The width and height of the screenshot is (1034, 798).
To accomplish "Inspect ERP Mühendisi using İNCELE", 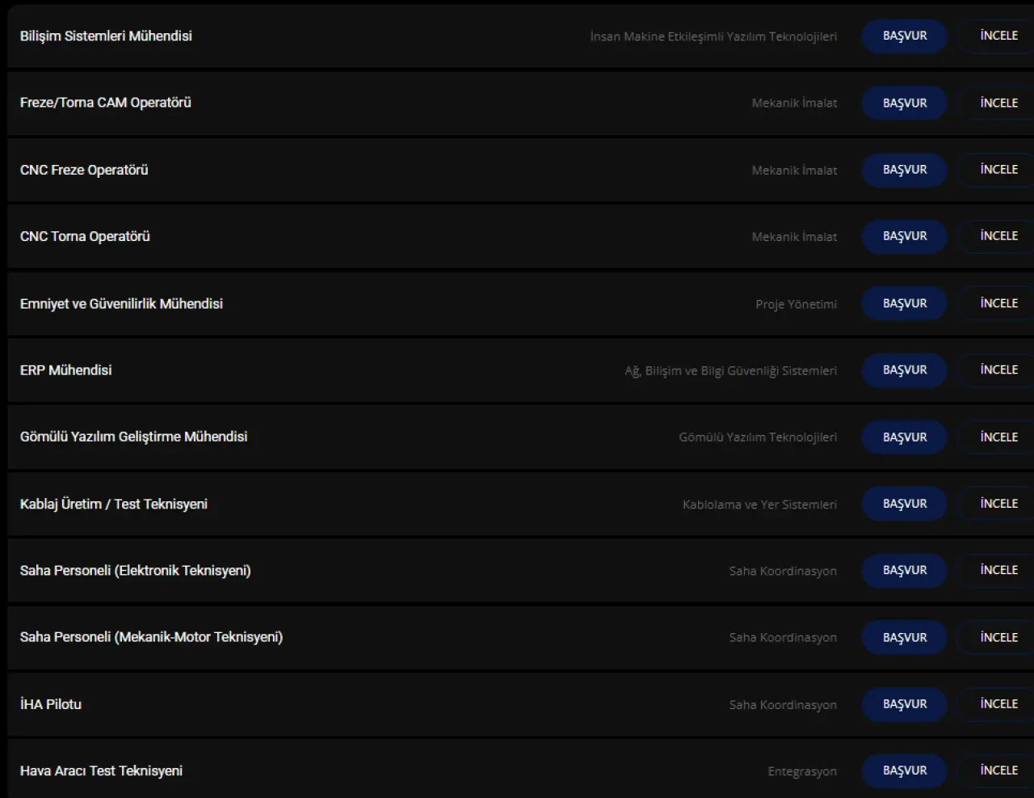I will tap(998, 369).
